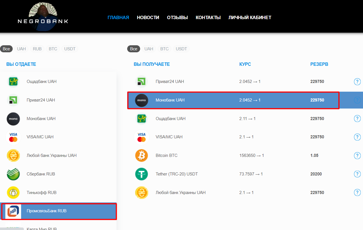Filter give list by BTC
This screenshot has height=230, width=363.
[x=53, y=49]
